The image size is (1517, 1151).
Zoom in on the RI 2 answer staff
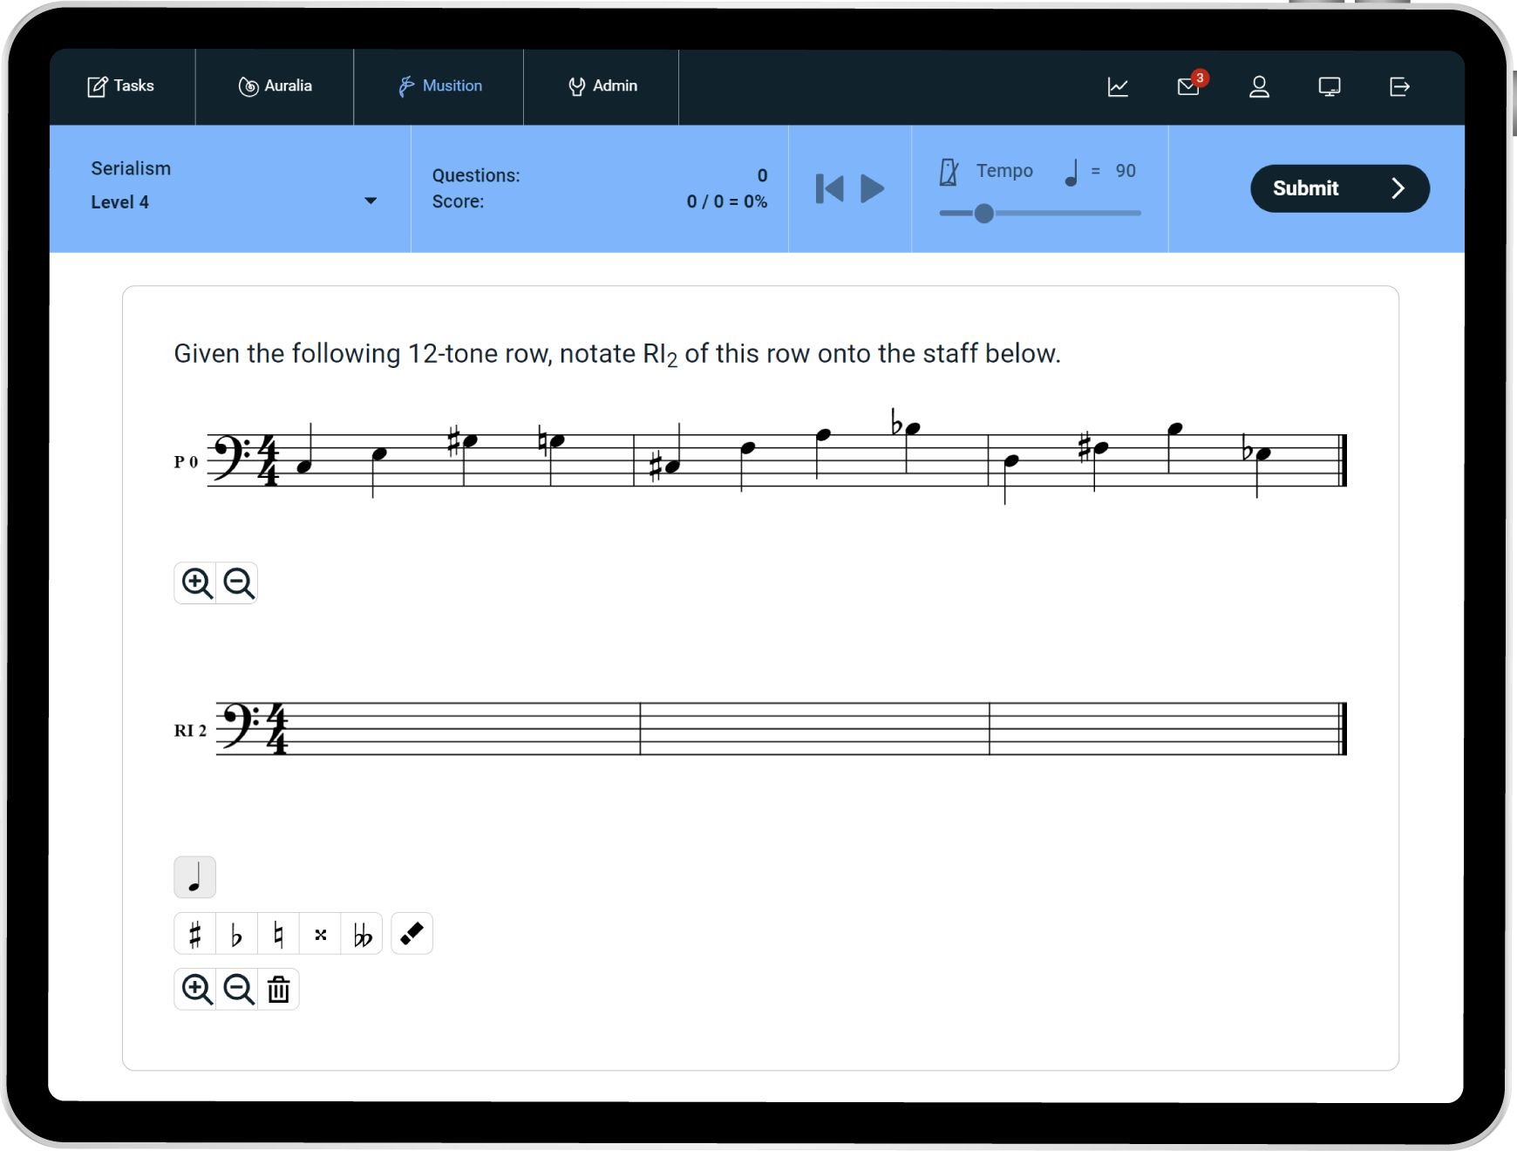[x=196, y=990]
